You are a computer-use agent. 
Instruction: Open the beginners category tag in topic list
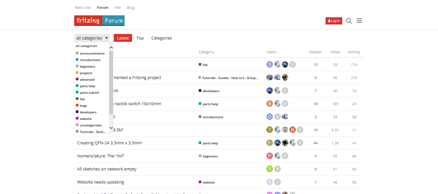coord(208,156)
